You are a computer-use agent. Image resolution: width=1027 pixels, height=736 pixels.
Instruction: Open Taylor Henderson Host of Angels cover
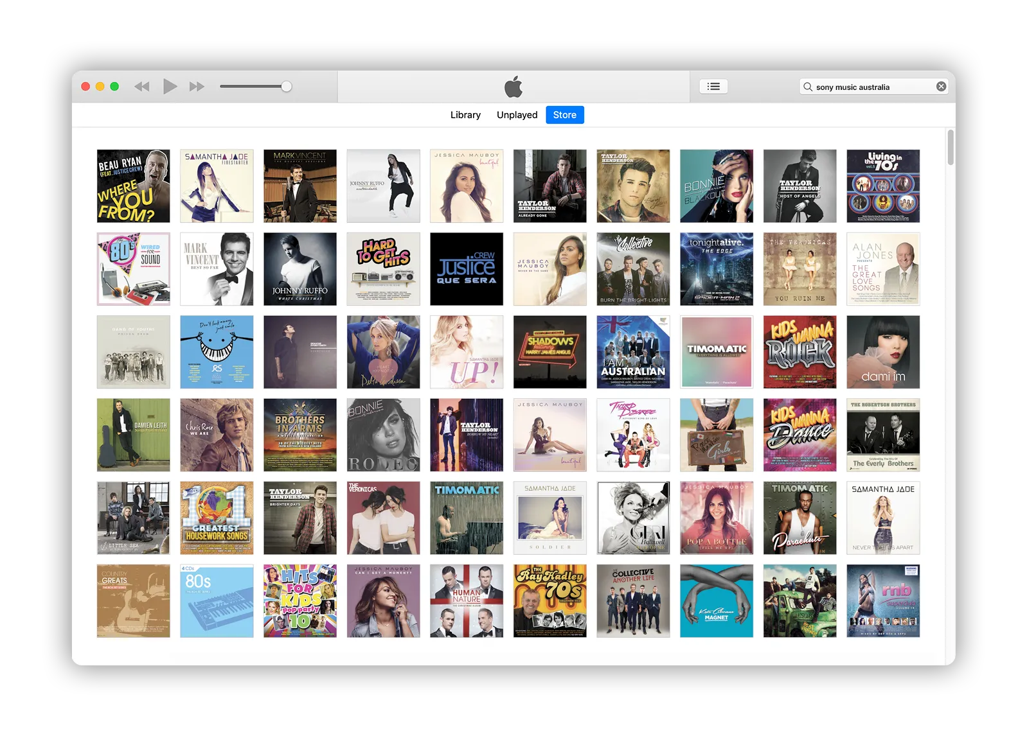800,186
